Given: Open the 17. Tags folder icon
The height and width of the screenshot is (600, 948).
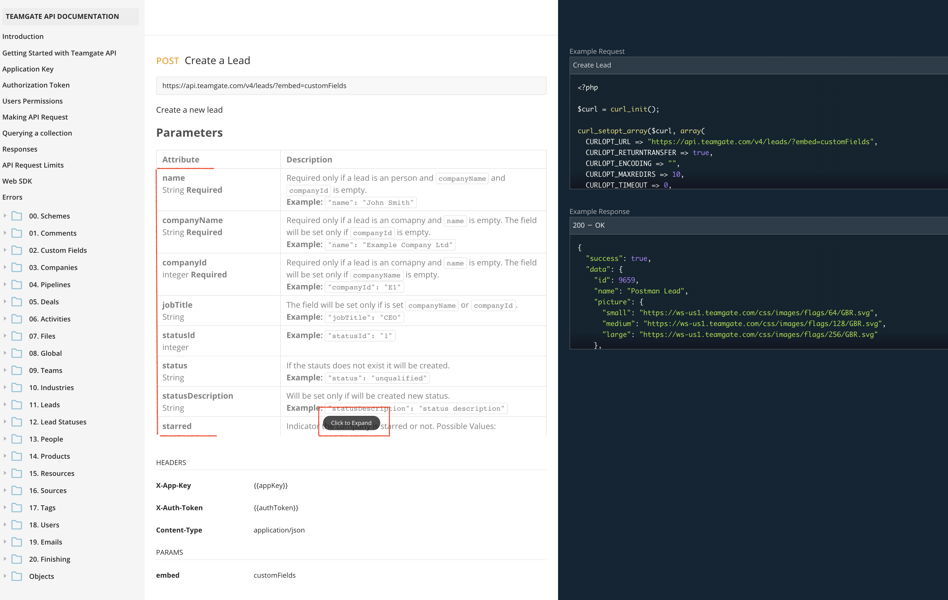Looking at the screenshot, I should coord(17,507).
